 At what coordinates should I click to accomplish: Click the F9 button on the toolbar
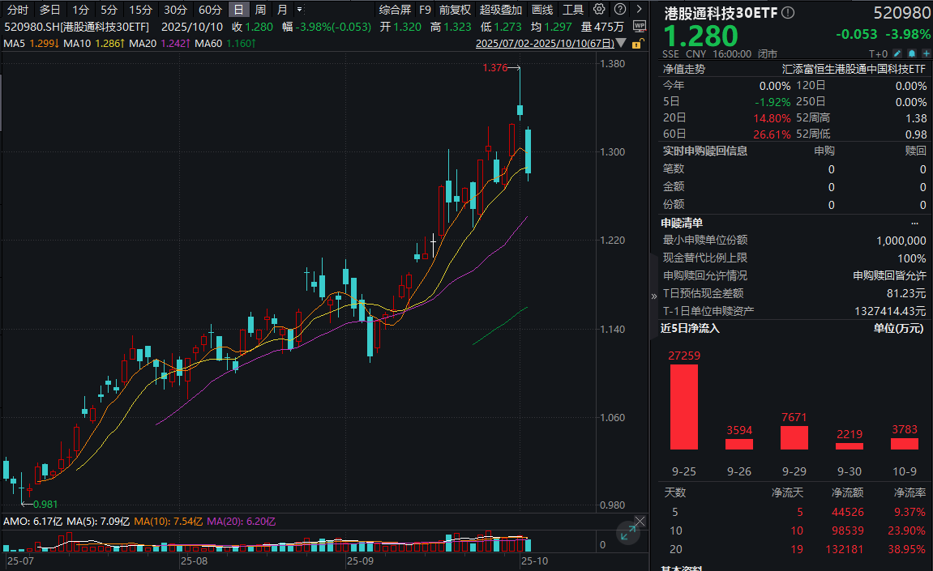click(425, 10)
